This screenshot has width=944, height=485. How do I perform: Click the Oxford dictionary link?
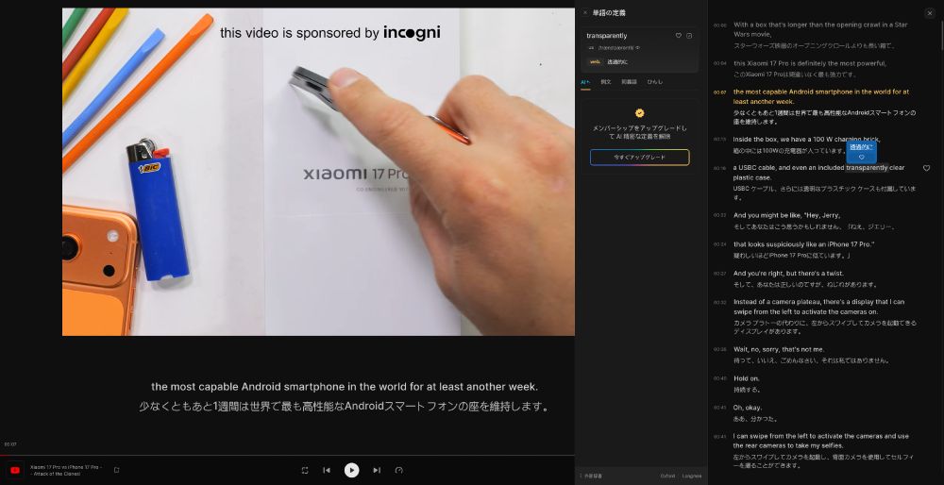click(x=667, y=476)
